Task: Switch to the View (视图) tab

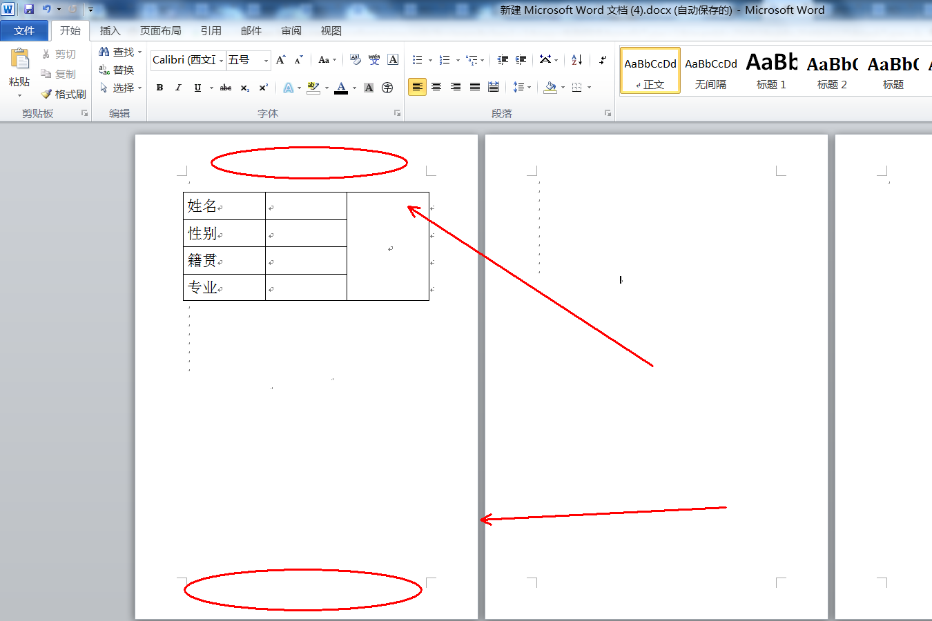Action: [x=331, y=31]
